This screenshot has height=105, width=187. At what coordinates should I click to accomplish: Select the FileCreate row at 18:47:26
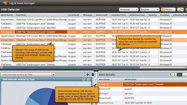coord(93,32)
